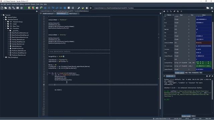Viewport: 214px width, 120px height.
Task: Click the editor vertical scrollbar
Action: 160,83
